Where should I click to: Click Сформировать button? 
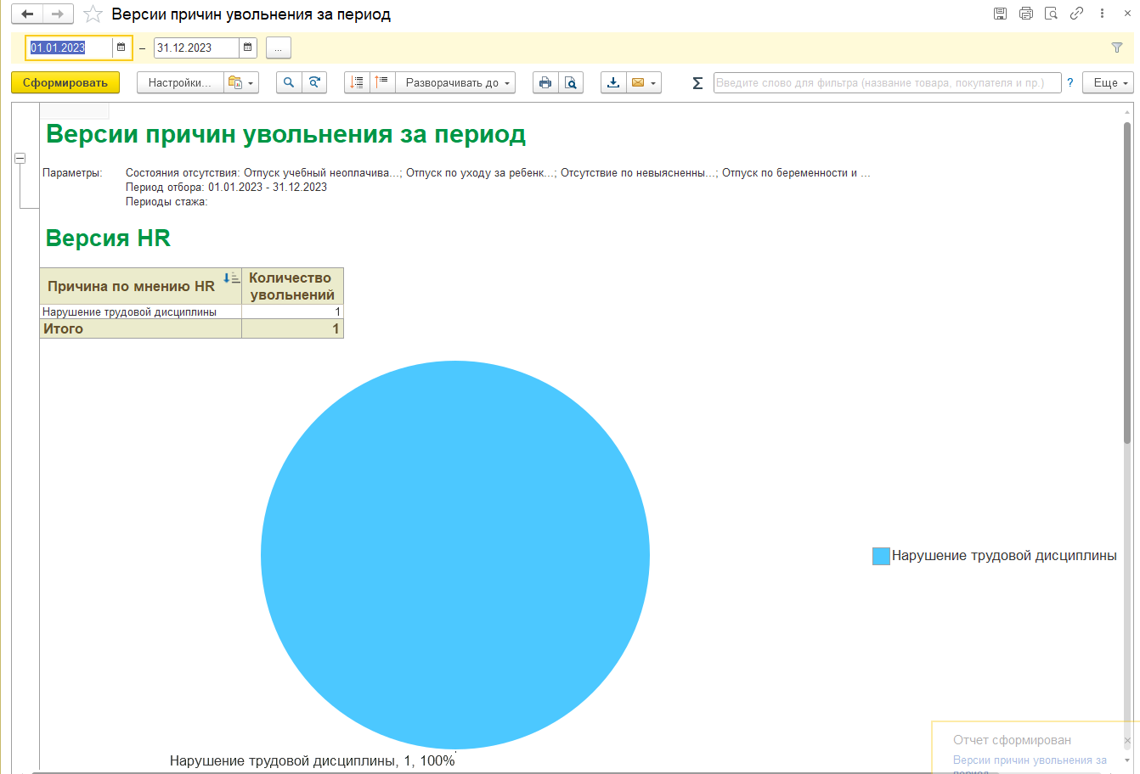65,82
